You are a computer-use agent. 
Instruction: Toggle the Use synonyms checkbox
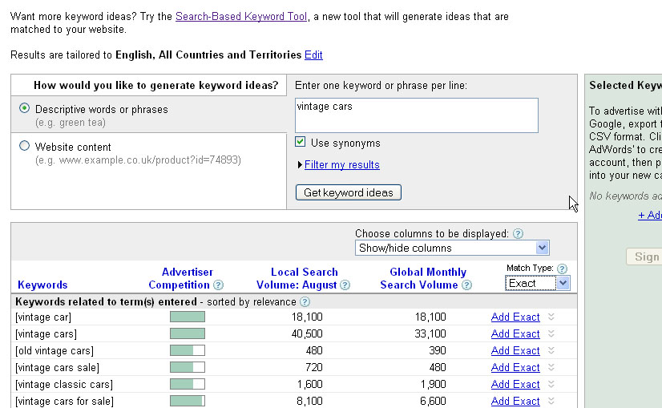pyautogui.click(x=301, y=143)
